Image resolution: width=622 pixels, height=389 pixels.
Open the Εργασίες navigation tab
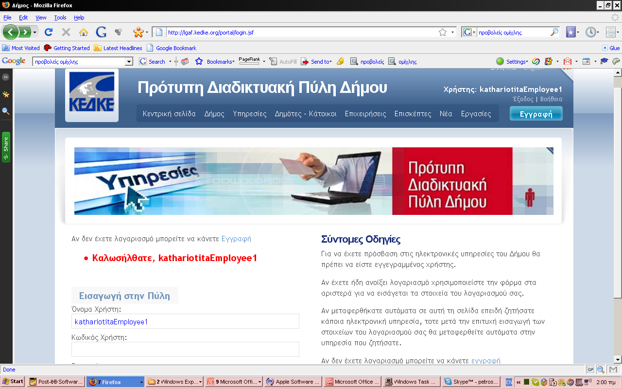pyautogui.click(x=476, y=114)
